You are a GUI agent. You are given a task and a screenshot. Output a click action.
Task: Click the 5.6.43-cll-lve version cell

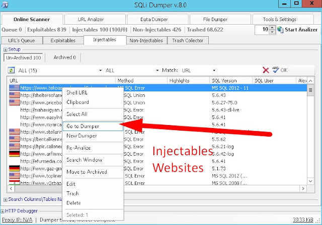tap(225, 110)
